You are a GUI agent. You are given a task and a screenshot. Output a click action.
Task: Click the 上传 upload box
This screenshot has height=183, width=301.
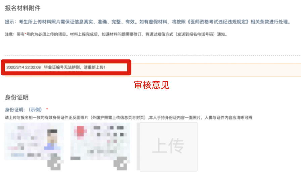pos(168,146)
